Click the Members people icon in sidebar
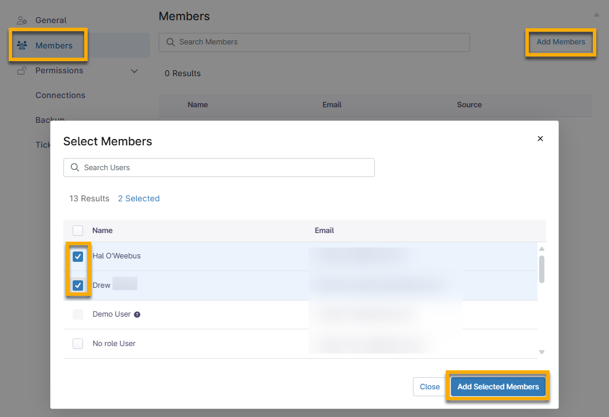The width and height of the screenshot is (609, 417). 22,45
